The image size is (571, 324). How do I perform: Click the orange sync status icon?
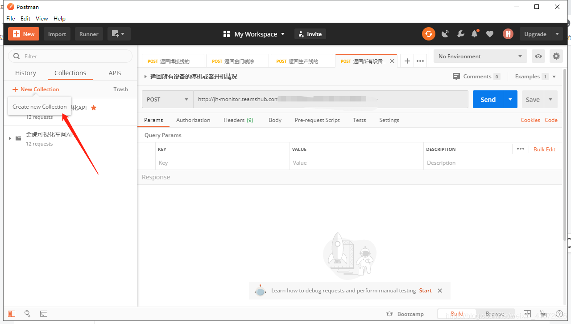click(429, 34)
